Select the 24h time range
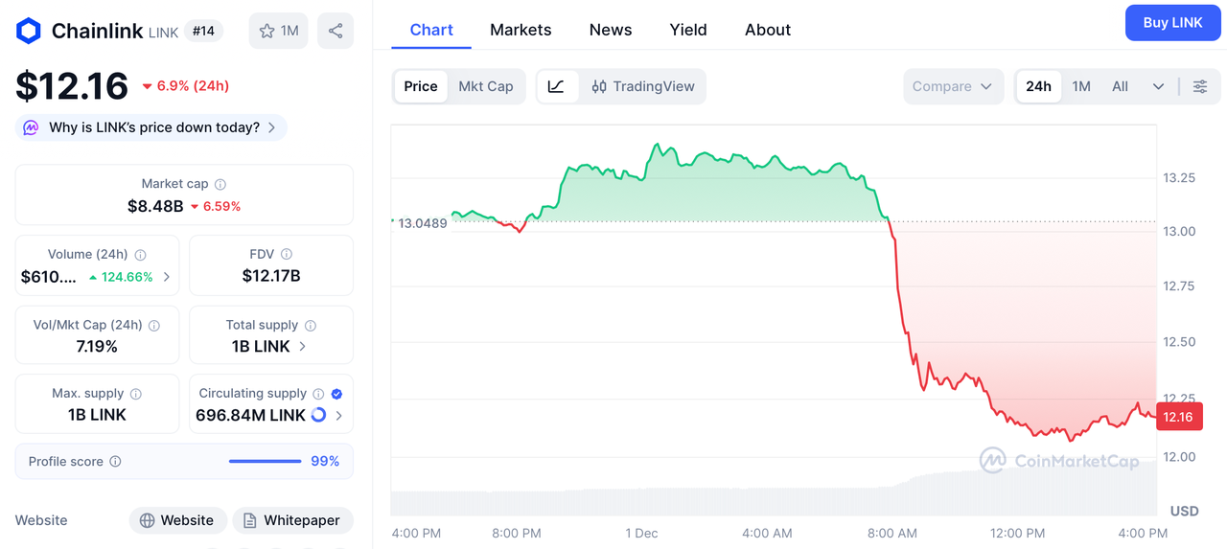Screen dimensions: 1227x549 [x=1039, y=86]
